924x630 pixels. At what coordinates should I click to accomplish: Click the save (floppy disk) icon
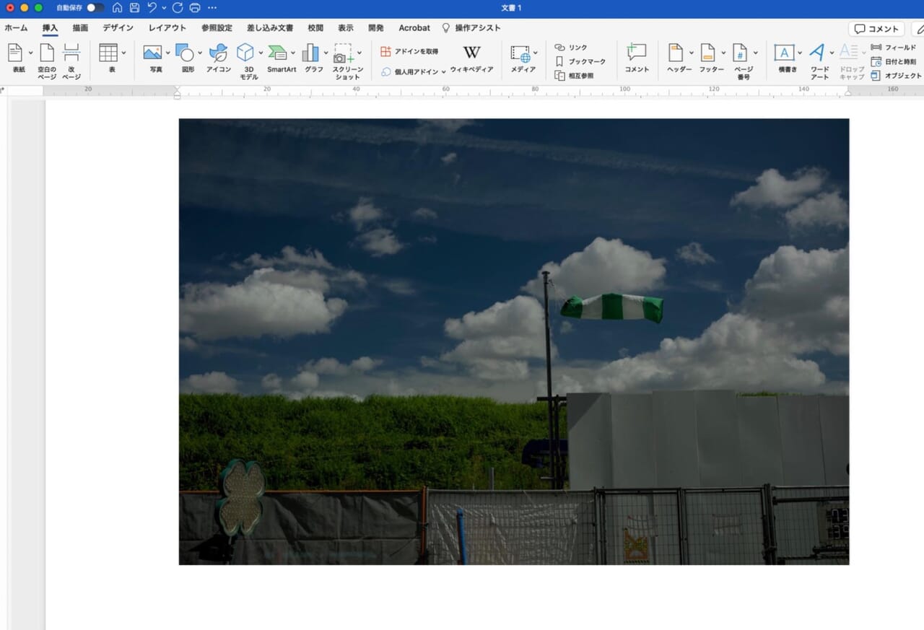click(x=134, y=8)
